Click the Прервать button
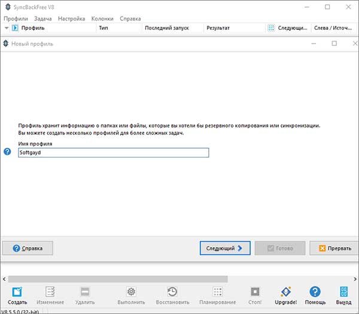The image size is (359, 314). point(334,248)
